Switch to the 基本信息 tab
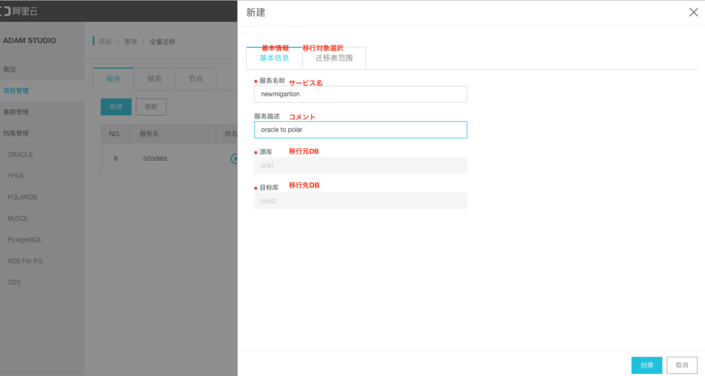The height and width of the screenshot is (376, 705). click(274, 58)
